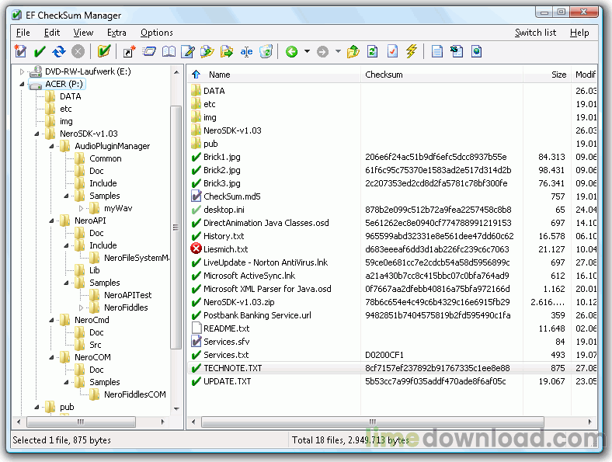Open the View menu
The height and width of the screenshot is (462, 612).
coord(83,33)
